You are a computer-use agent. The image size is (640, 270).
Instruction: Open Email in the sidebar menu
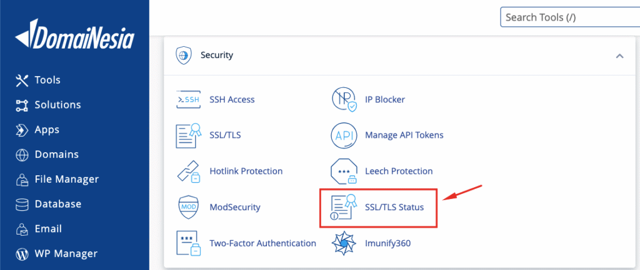[x=48, y=229]
